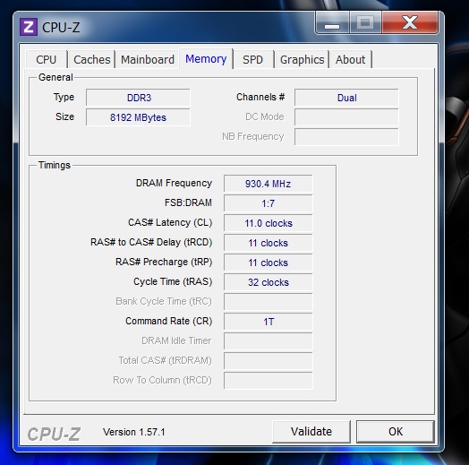Close the CPU-Z window
The width and height of the screenshot is (469, 465).
pyautogui.click(x=410, y=23)
